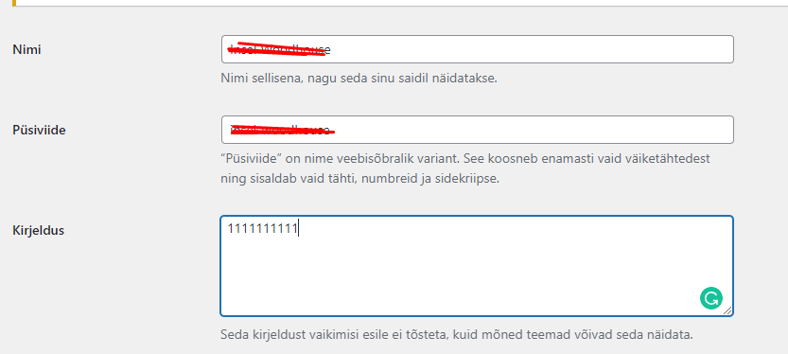
Task: Click the help text 'Nimi sellisena, nagu seda…'
Action: tap(359, 79)
